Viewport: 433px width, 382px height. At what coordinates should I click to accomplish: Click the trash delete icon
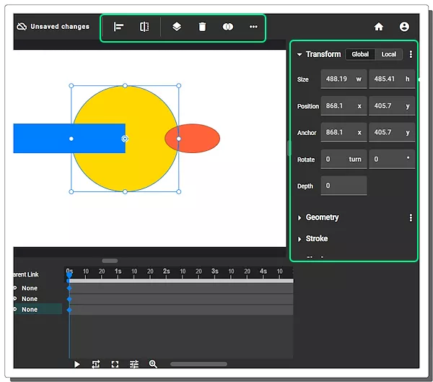pos(202,27)
